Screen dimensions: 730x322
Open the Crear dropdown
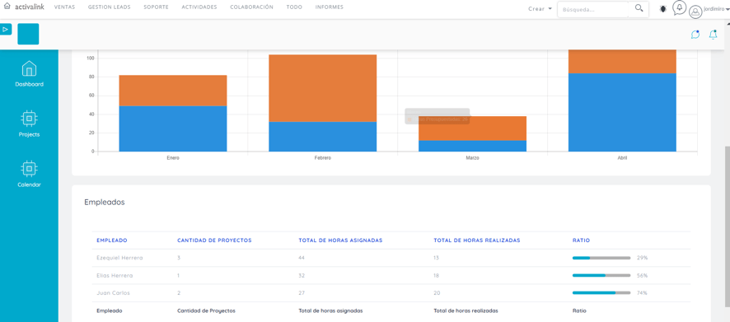click(x=540, y=9)
